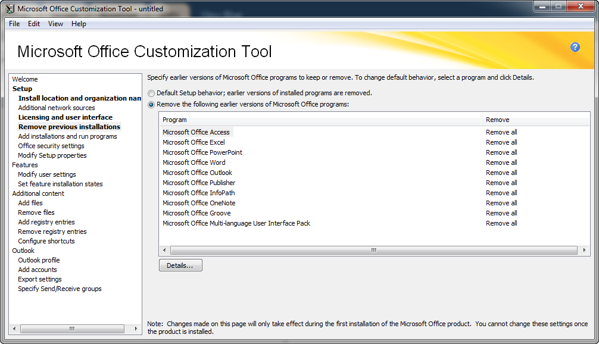
Task: Open the Add files page
Action: coord(30,203)
